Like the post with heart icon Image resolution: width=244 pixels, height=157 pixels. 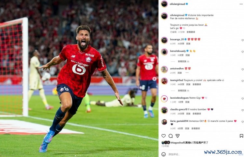163,136
